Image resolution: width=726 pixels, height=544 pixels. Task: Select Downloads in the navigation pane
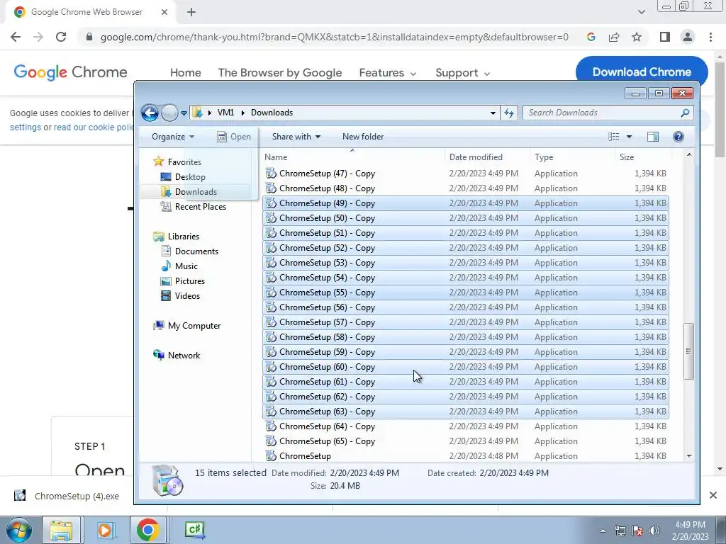coord(196,191)
